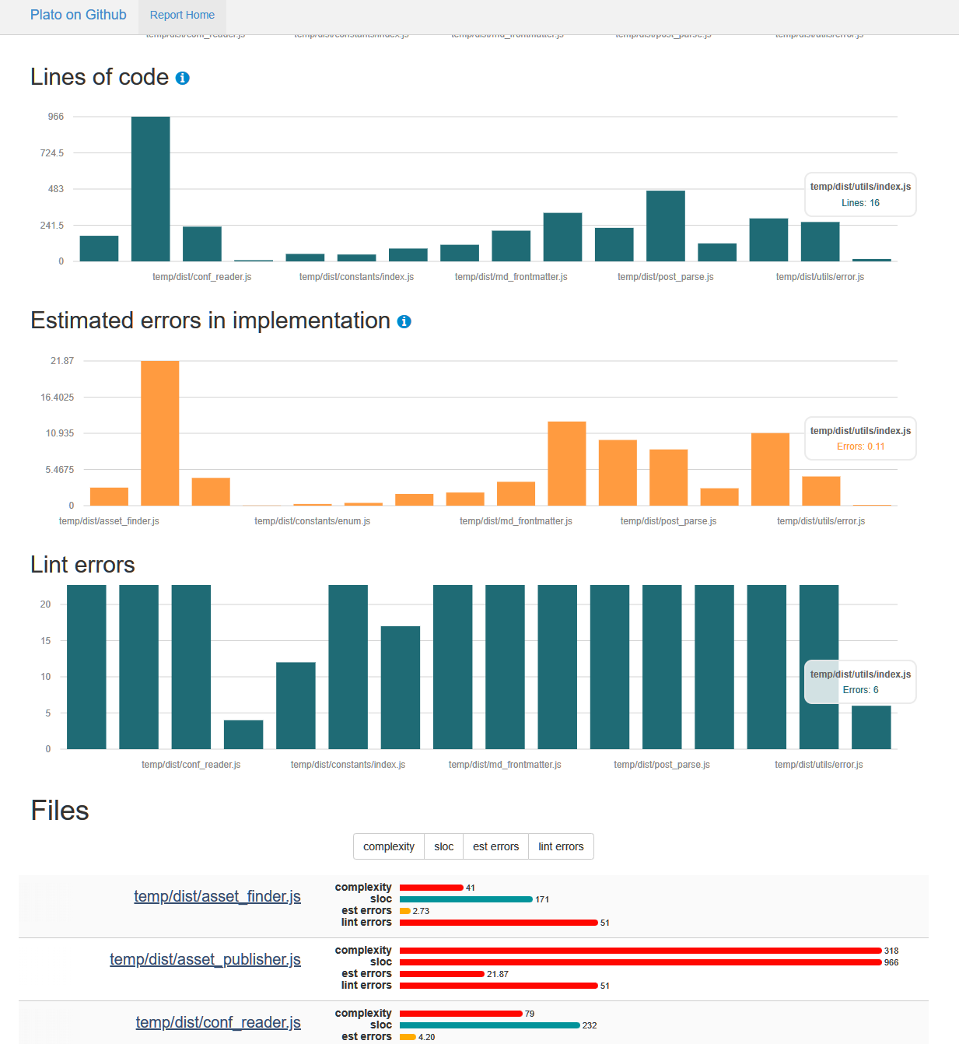
Task: Sort files by complexity
Action: 388,846
